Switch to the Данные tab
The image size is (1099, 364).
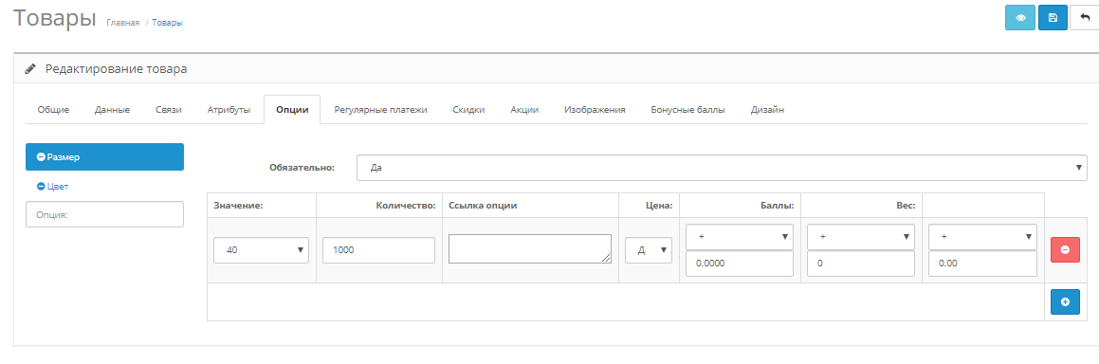pos(112,110)
